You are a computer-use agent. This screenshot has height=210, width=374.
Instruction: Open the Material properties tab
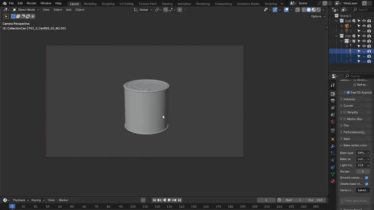point(332,181)
